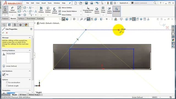Activate the Arc sketch tool
Viewport: 176px width, 99px height.
coord(25,11)
